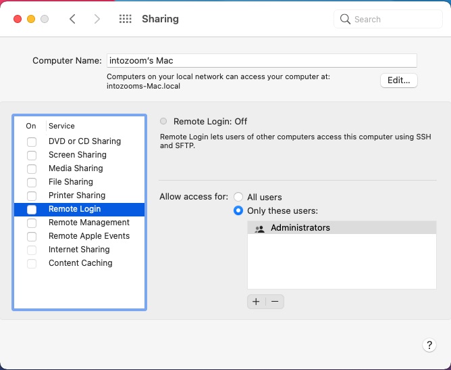Toggle Content Caching checkbox

pyautogui.click(x=32, y=264)
